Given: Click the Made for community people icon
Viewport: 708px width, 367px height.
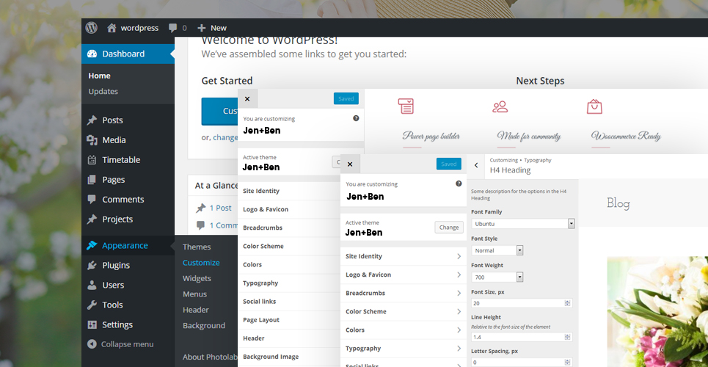Looking at the screenshot, I should click(x=500, y=106).
